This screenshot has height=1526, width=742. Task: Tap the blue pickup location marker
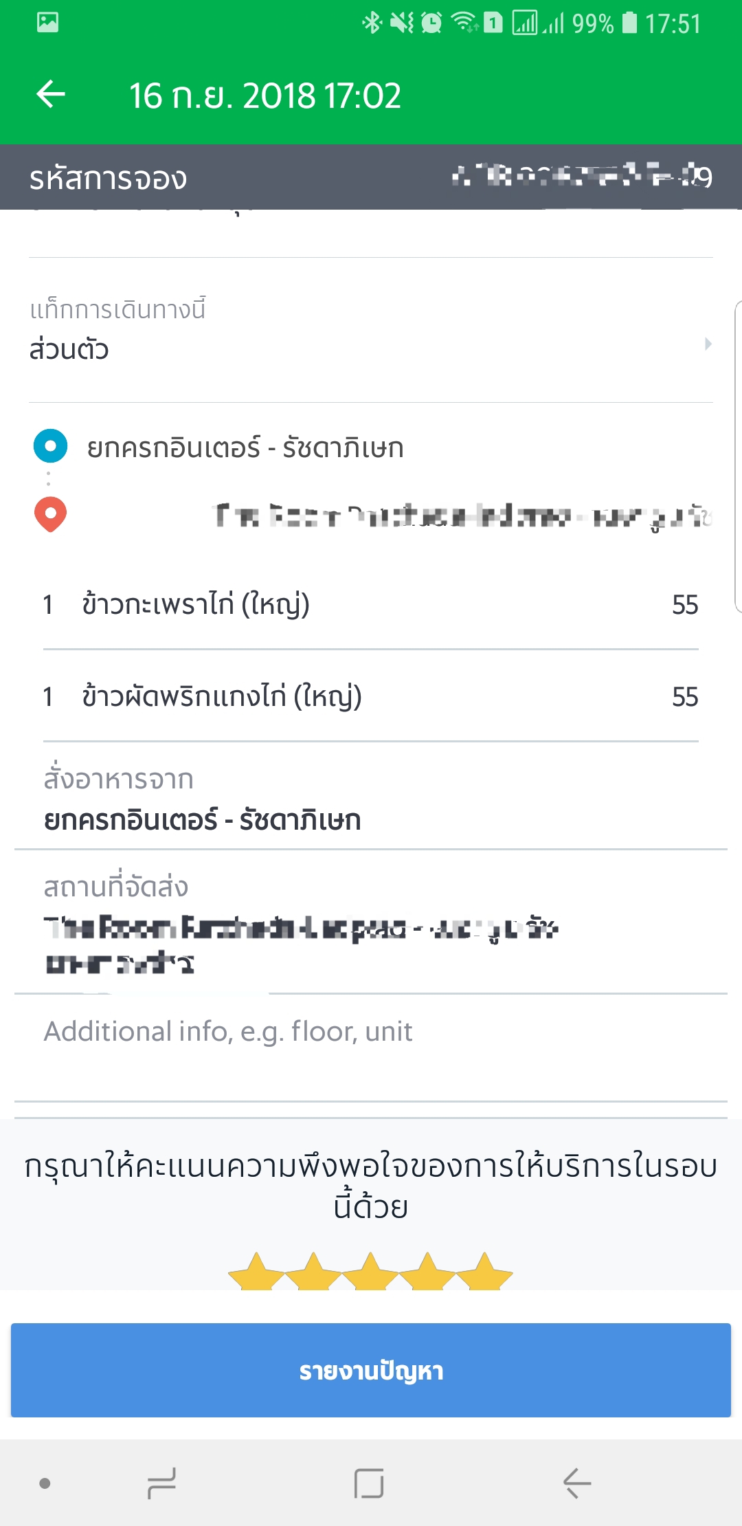pyautogui.click(x=50, y=446)
